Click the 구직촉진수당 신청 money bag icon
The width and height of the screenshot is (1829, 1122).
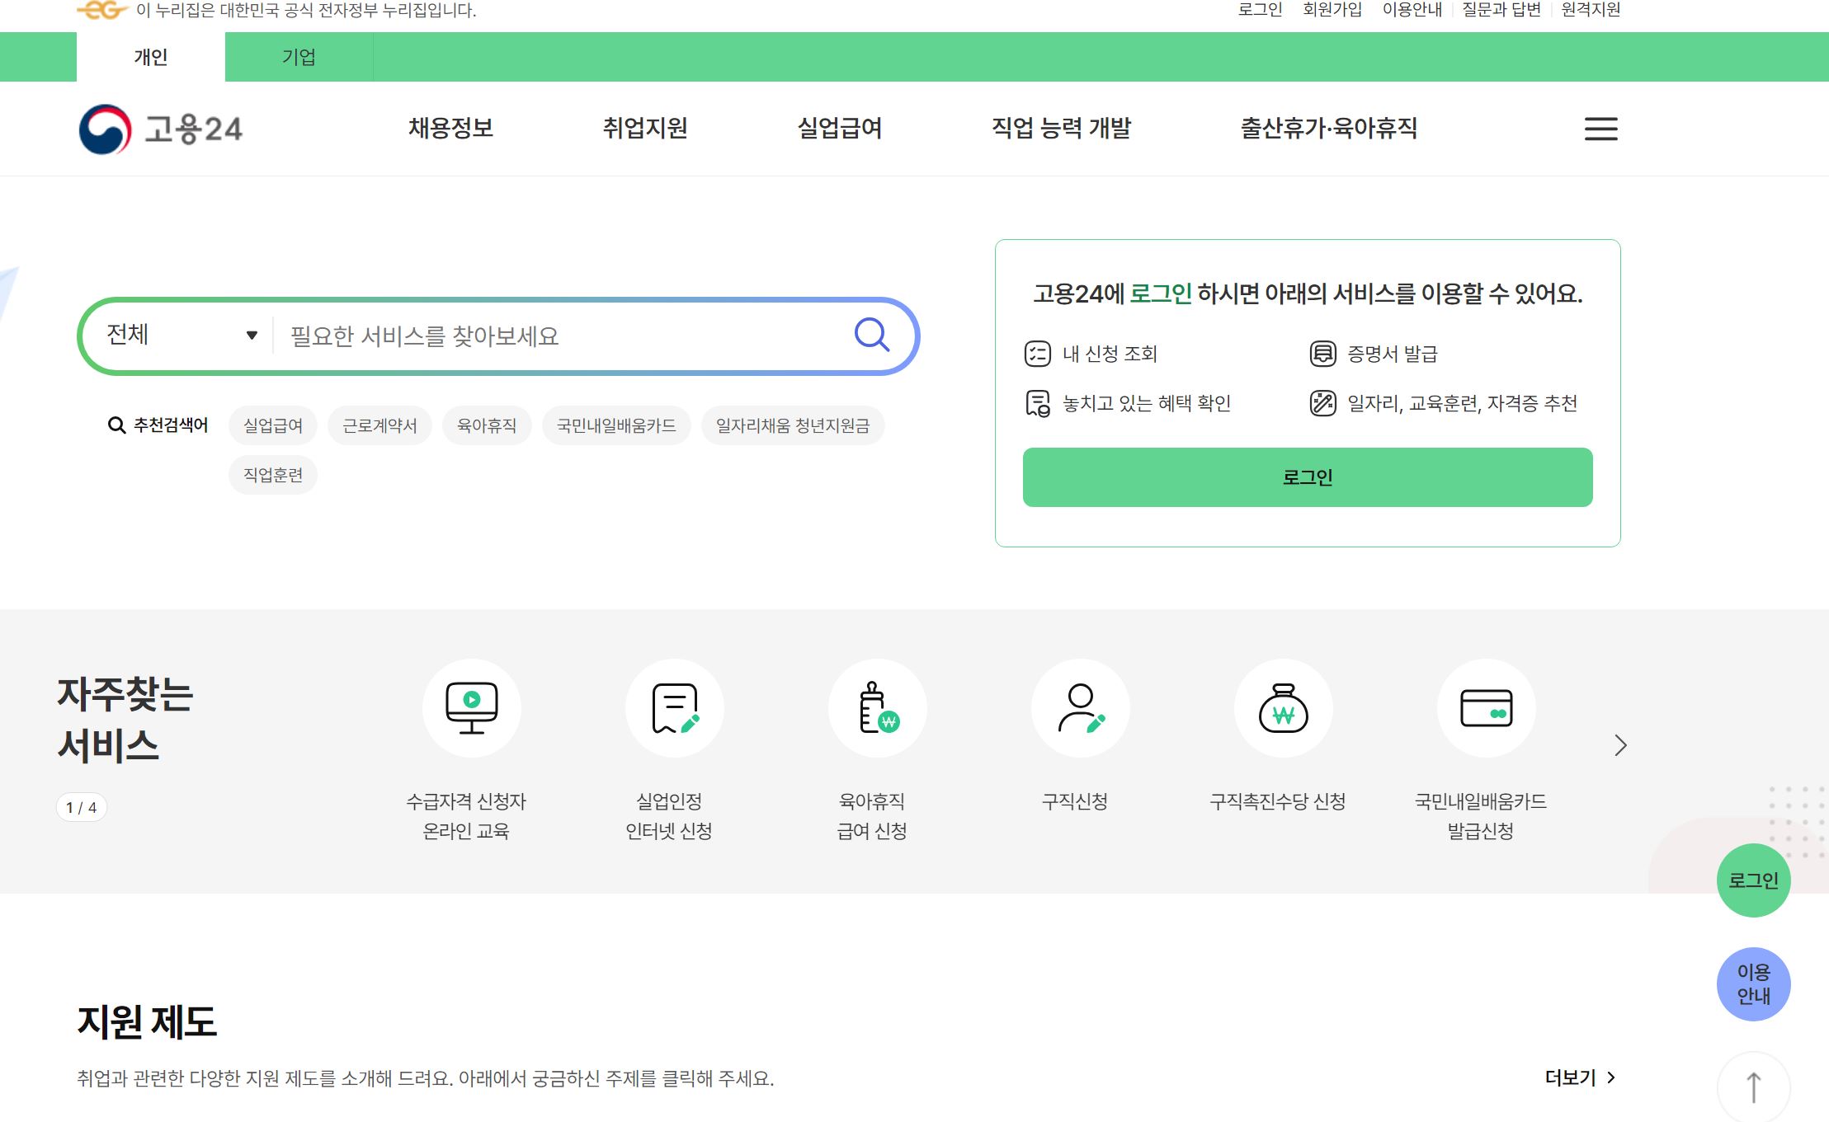[x=1283, y=707]
